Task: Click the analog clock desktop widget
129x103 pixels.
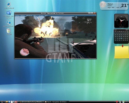Action: [121, 21]
